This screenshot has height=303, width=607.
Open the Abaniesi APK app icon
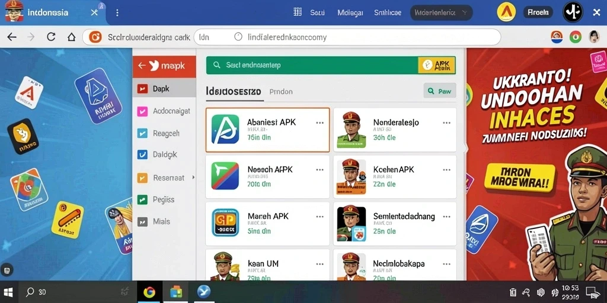[225, 130]
